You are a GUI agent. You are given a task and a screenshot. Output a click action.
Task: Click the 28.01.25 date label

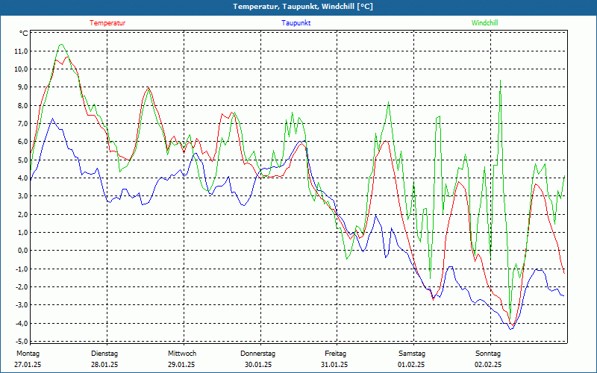click(104, 365)
